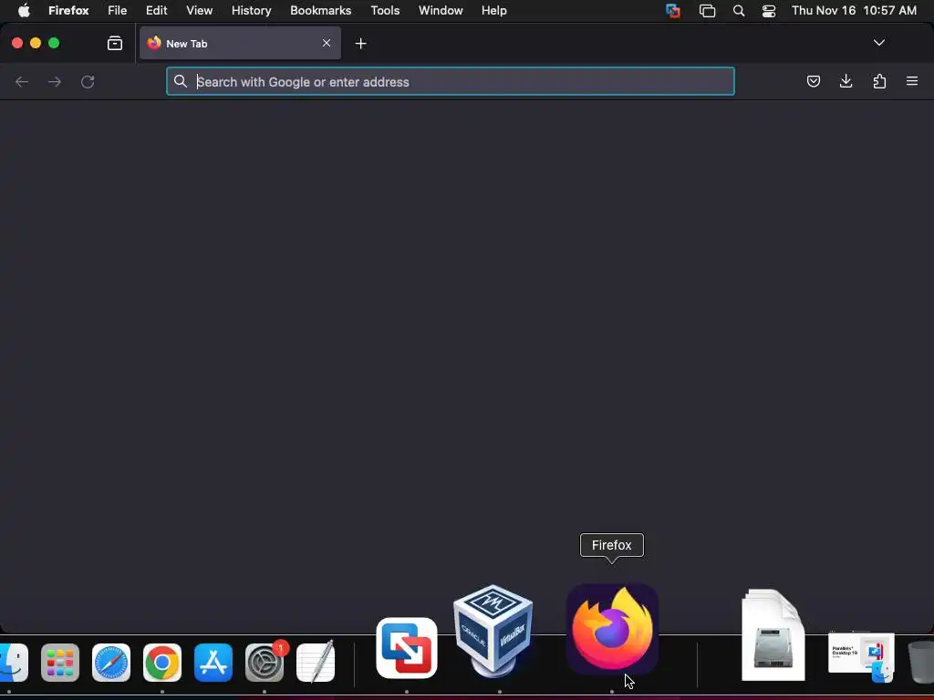Open Spotlight search in menu bar

click(x=739, y=11)
